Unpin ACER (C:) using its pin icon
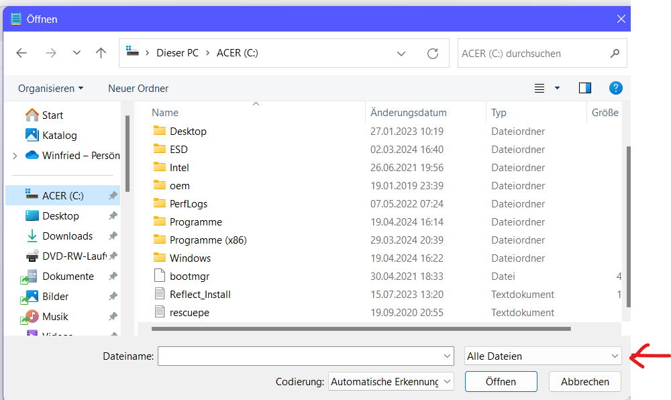 [113, 195]
